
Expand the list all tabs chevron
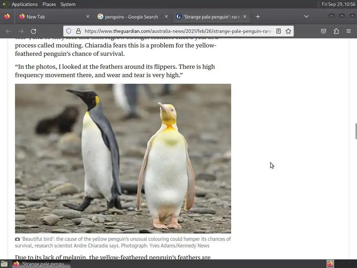coord(306,16)
